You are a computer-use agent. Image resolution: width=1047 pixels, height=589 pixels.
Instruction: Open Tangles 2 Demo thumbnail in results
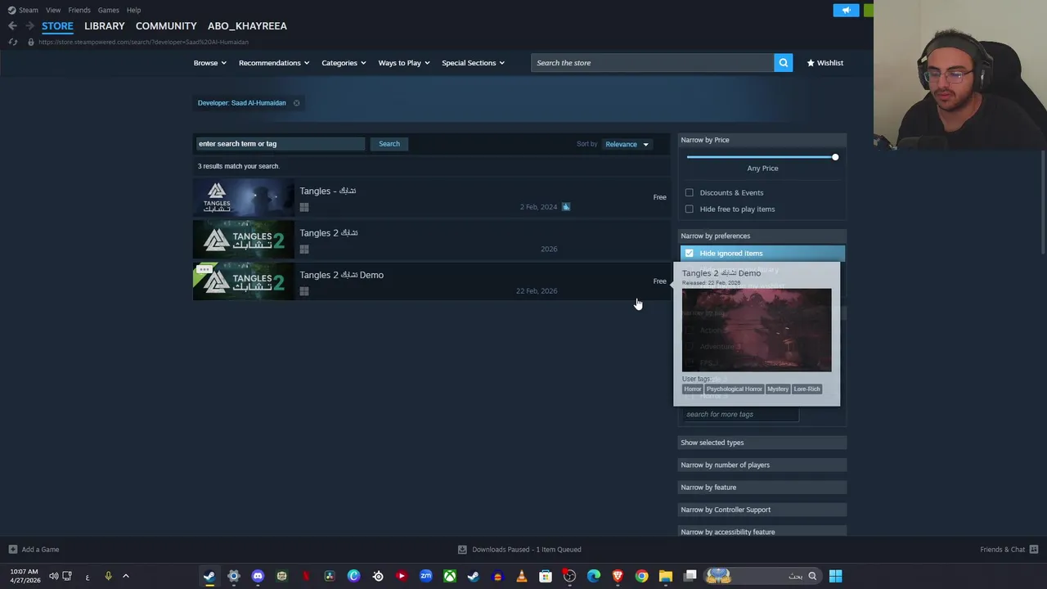pyautogui.click(x=243, y=281)
